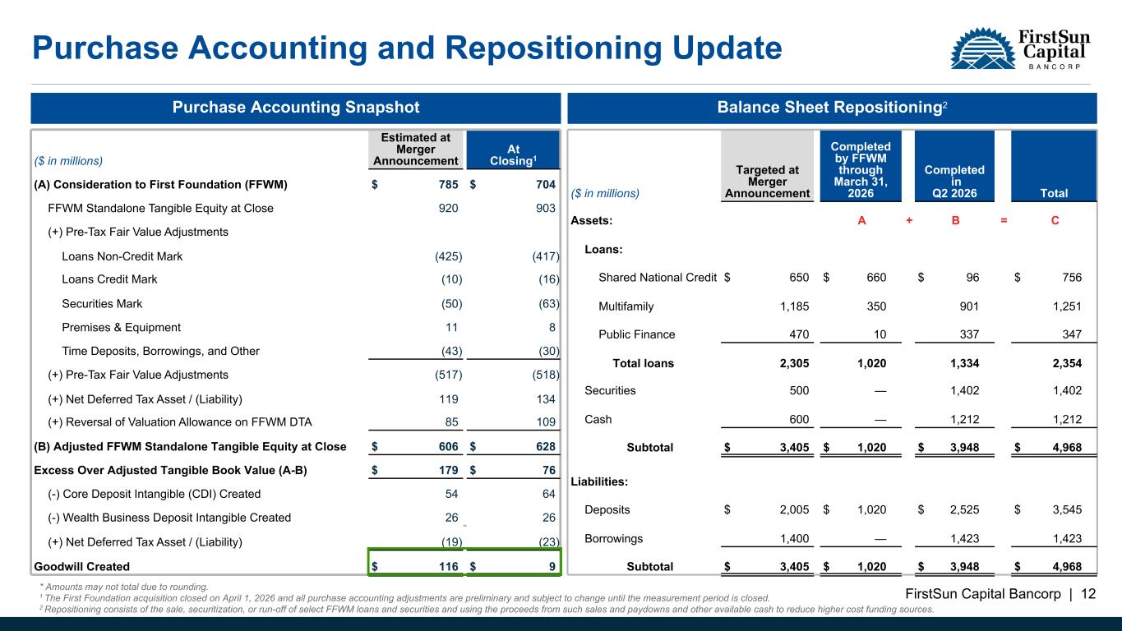Select the (425) Loans Non-Credit Mark value
The height and width of the screenshot is (631, 1122).
[x=448, y=256]
